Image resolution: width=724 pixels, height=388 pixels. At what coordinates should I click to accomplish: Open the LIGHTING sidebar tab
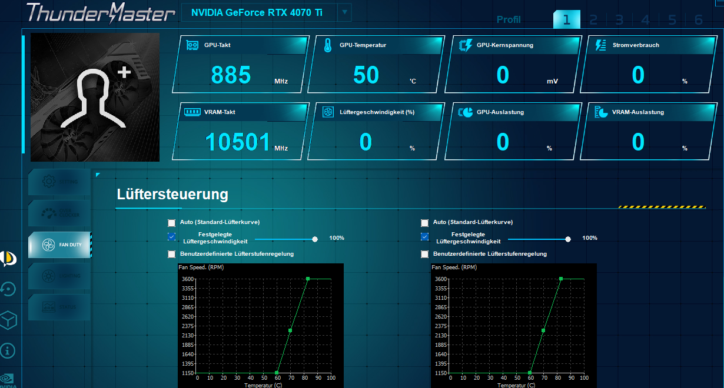(59, 275)
